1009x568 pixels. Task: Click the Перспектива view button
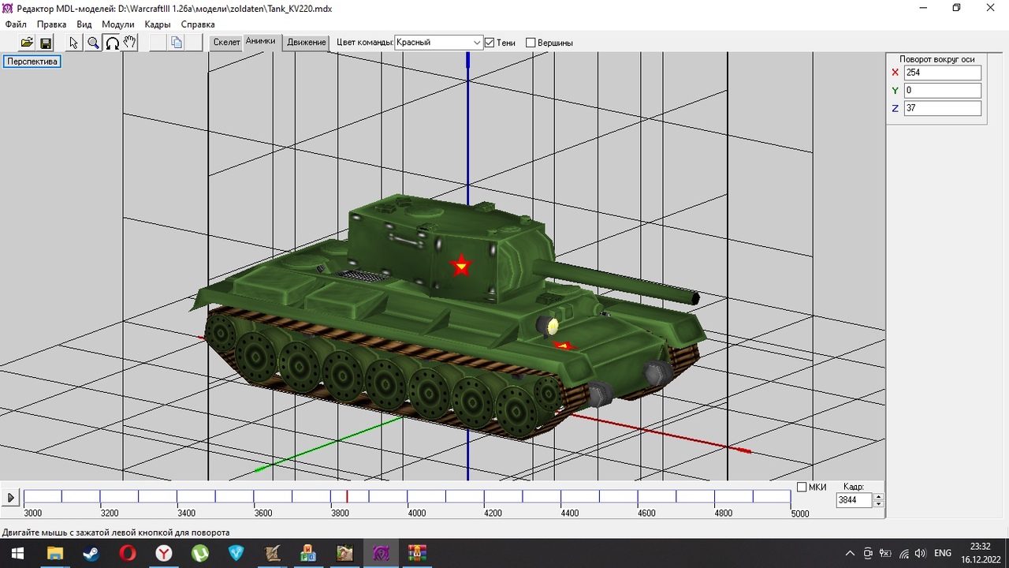[x=32, y=62]
